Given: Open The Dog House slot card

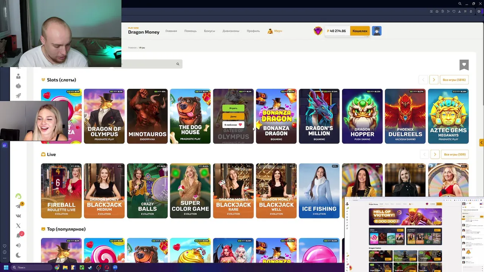Looking at the screenshot, I should click(190, 116).
